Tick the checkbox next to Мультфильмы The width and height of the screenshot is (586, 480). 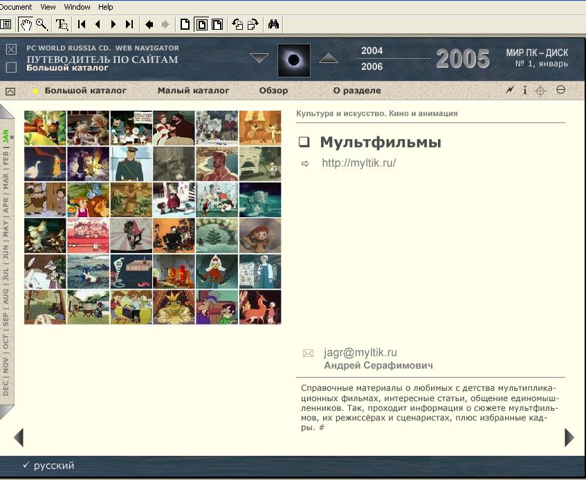coord(304,142)
